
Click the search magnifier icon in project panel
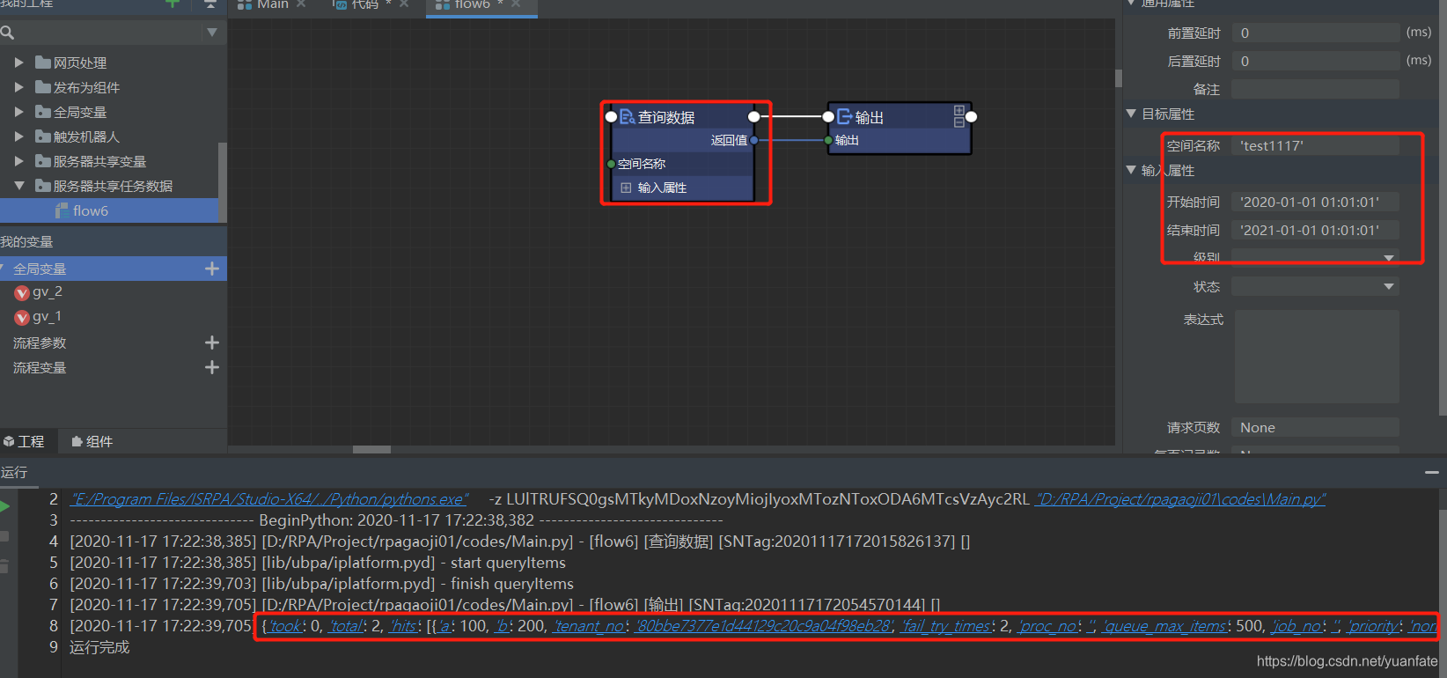coord(7,33)
